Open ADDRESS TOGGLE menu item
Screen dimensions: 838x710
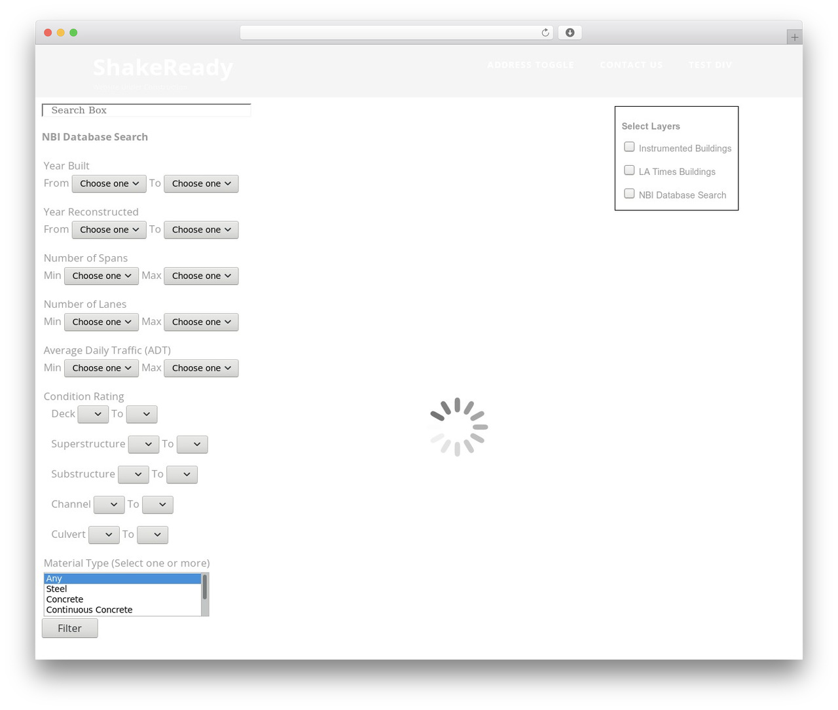pyautogui.click(x=530, y=65)
